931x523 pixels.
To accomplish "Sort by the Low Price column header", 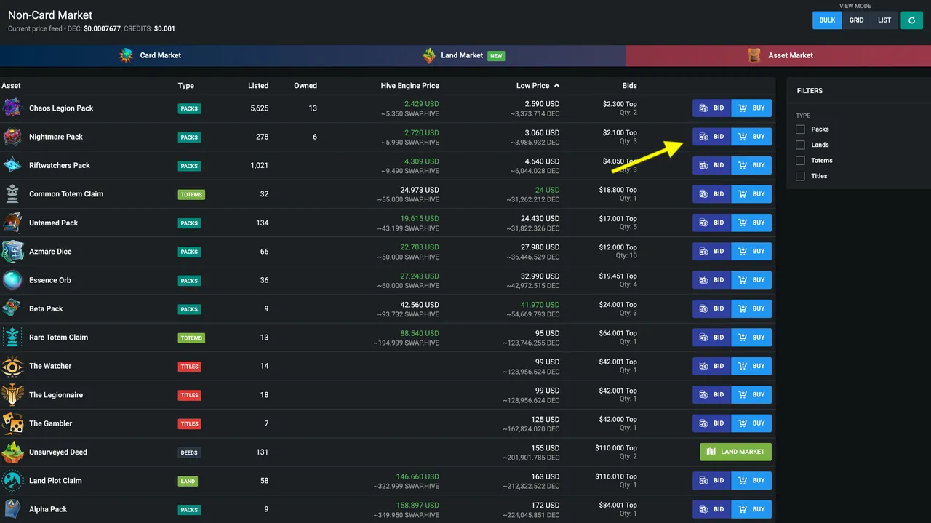I will [538, 85].
